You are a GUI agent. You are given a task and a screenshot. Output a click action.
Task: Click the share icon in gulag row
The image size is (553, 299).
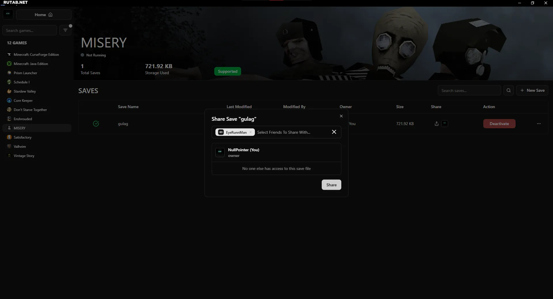[x=436, y=124]
